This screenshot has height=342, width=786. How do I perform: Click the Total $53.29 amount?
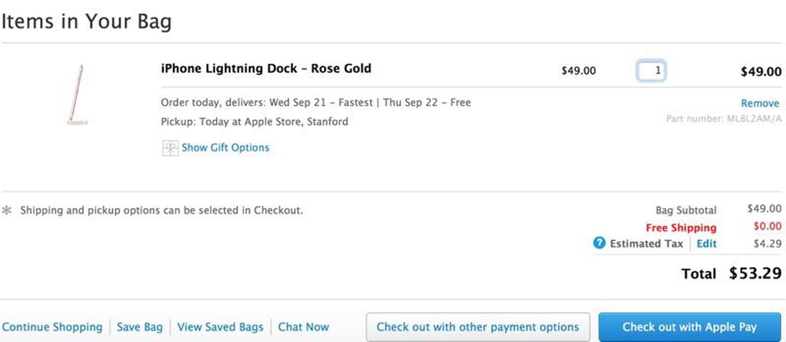click(755, 273)
